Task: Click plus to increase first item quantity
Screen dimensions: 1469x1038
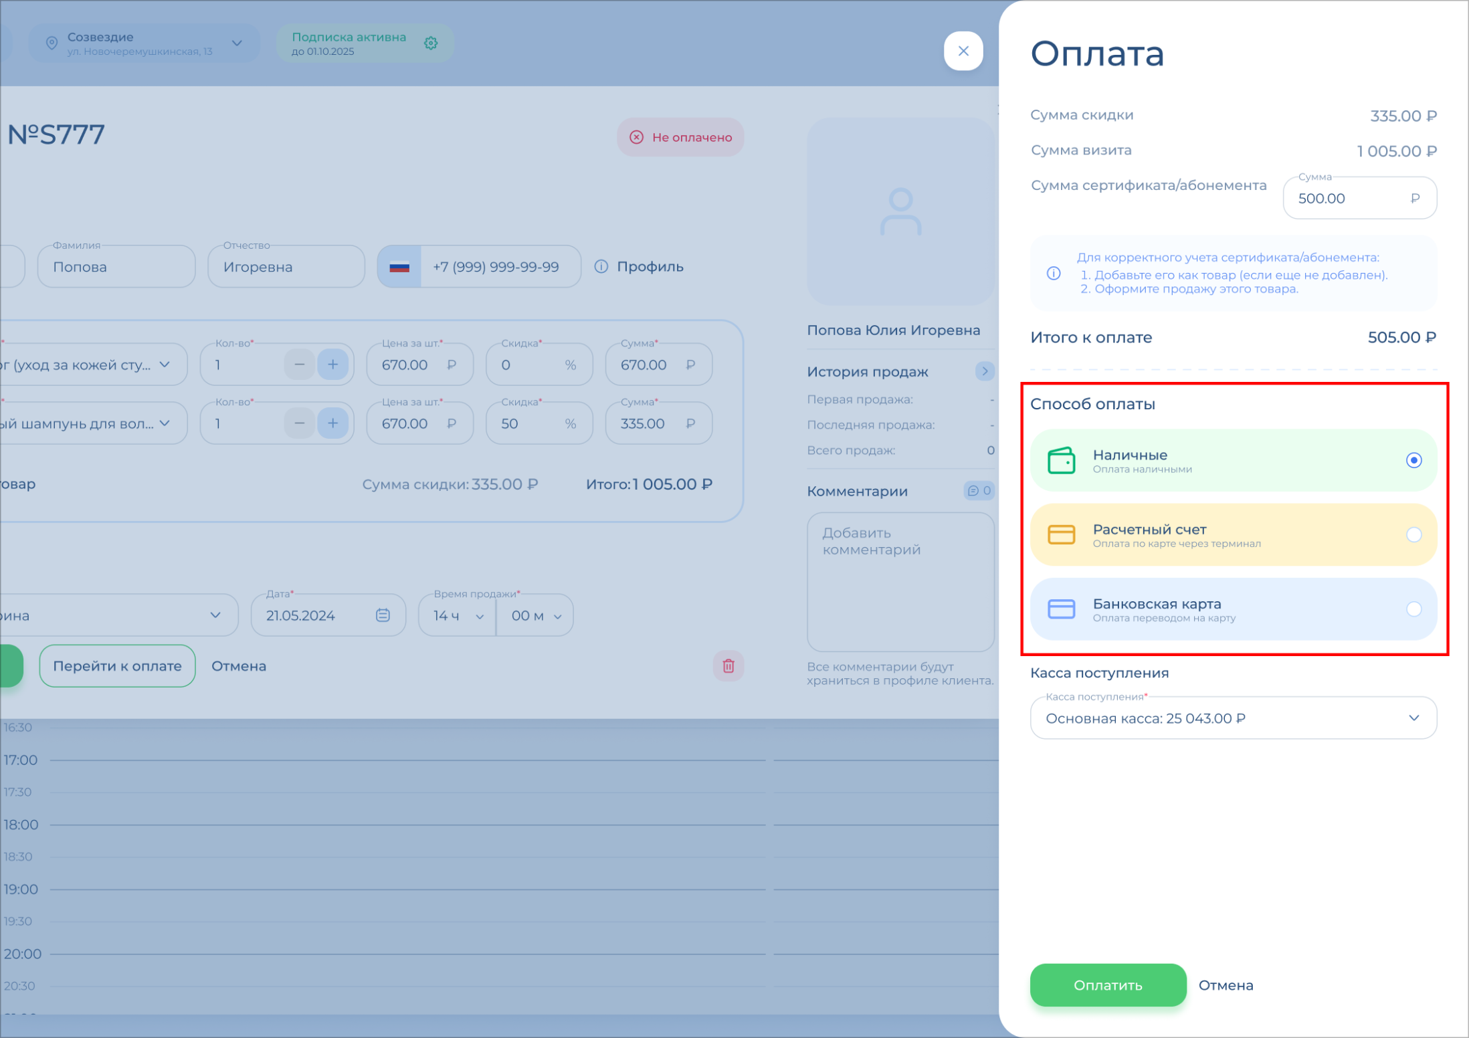Action: [332, 365]
